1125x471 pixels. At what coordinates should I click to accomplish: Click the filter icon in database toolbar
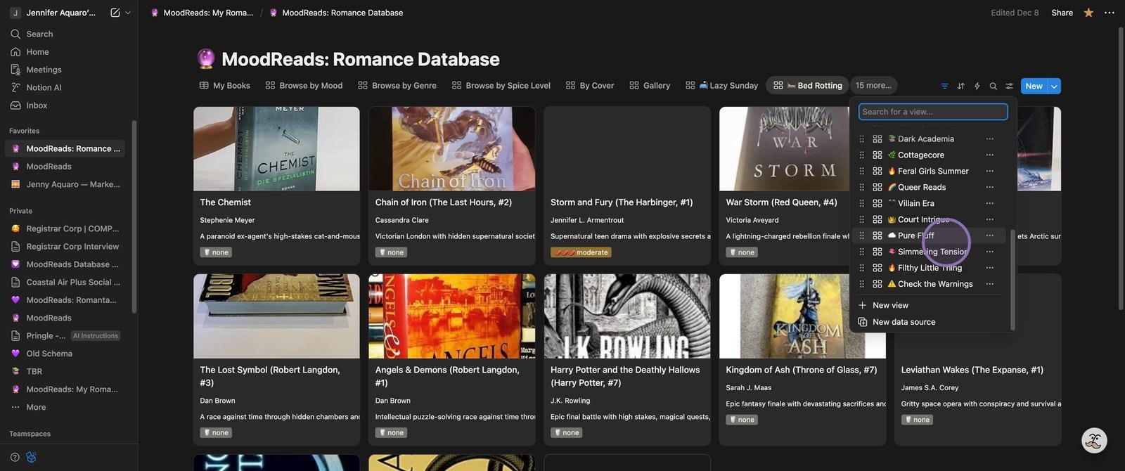pos(944,86)
